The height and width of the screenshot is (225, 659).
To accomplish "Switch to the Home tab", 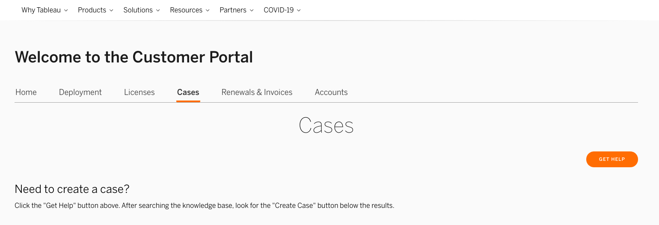I will coord(26,92).
